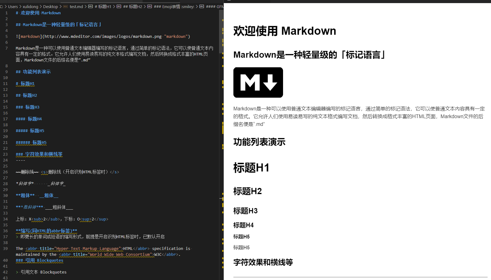Click preview heading '字符效果和横线等'

[263, 262]
